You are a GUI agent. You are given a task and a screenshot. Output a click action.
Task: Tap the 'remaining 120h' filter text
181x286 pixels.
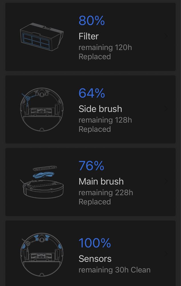click(105, 48)
